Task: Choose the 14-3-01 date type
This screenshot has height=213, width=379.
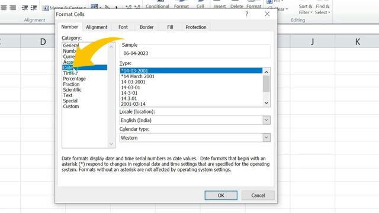Action: 191,93
